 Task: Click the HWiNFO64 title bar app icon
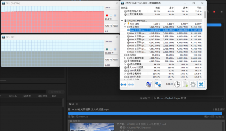(x=122, y=3)
